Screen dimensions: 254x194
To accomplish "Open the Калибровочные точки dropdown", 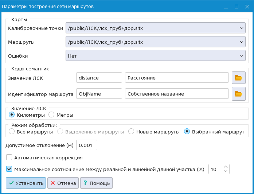I will pyautogui.click(x=155, y=28).
